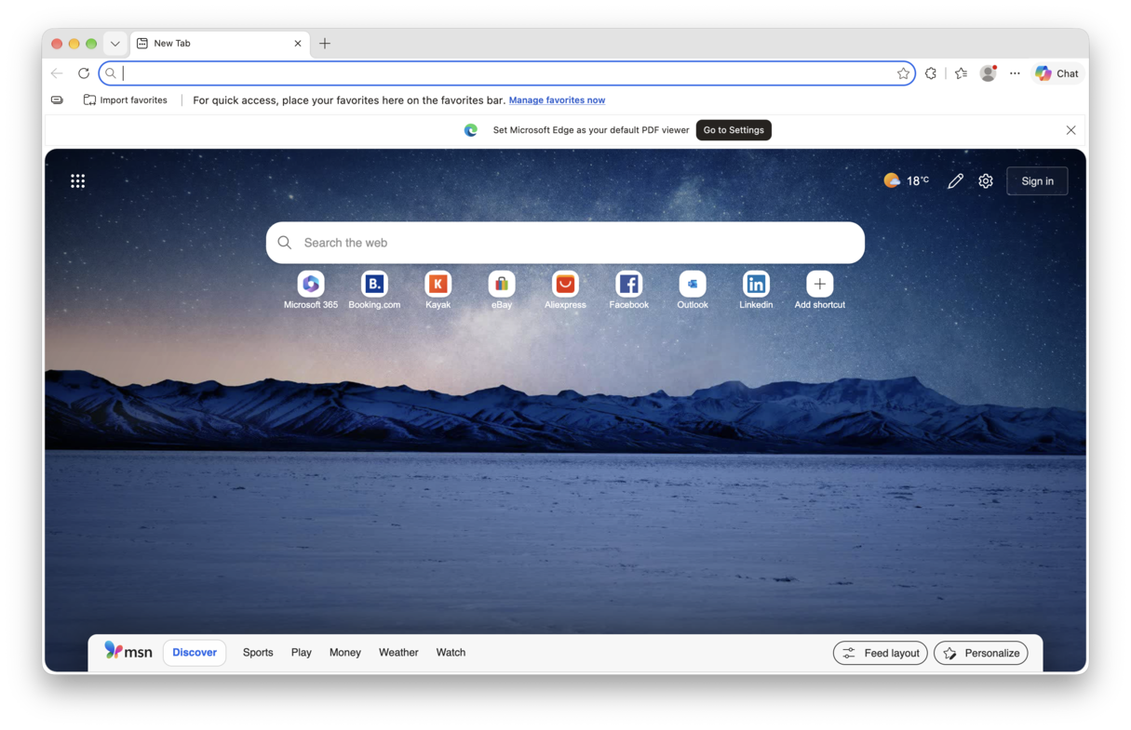Add this page to favorites star
The image size is (1131, 730).
pyautogui.click(x=903, y=73)
